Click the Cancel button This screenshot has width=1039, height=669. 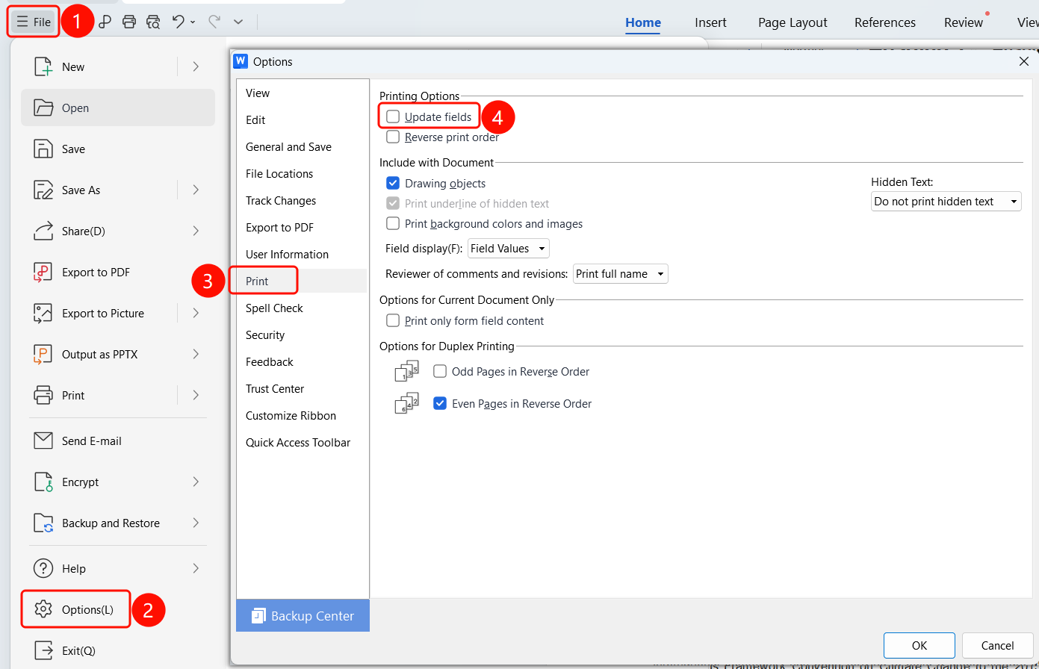998,645
